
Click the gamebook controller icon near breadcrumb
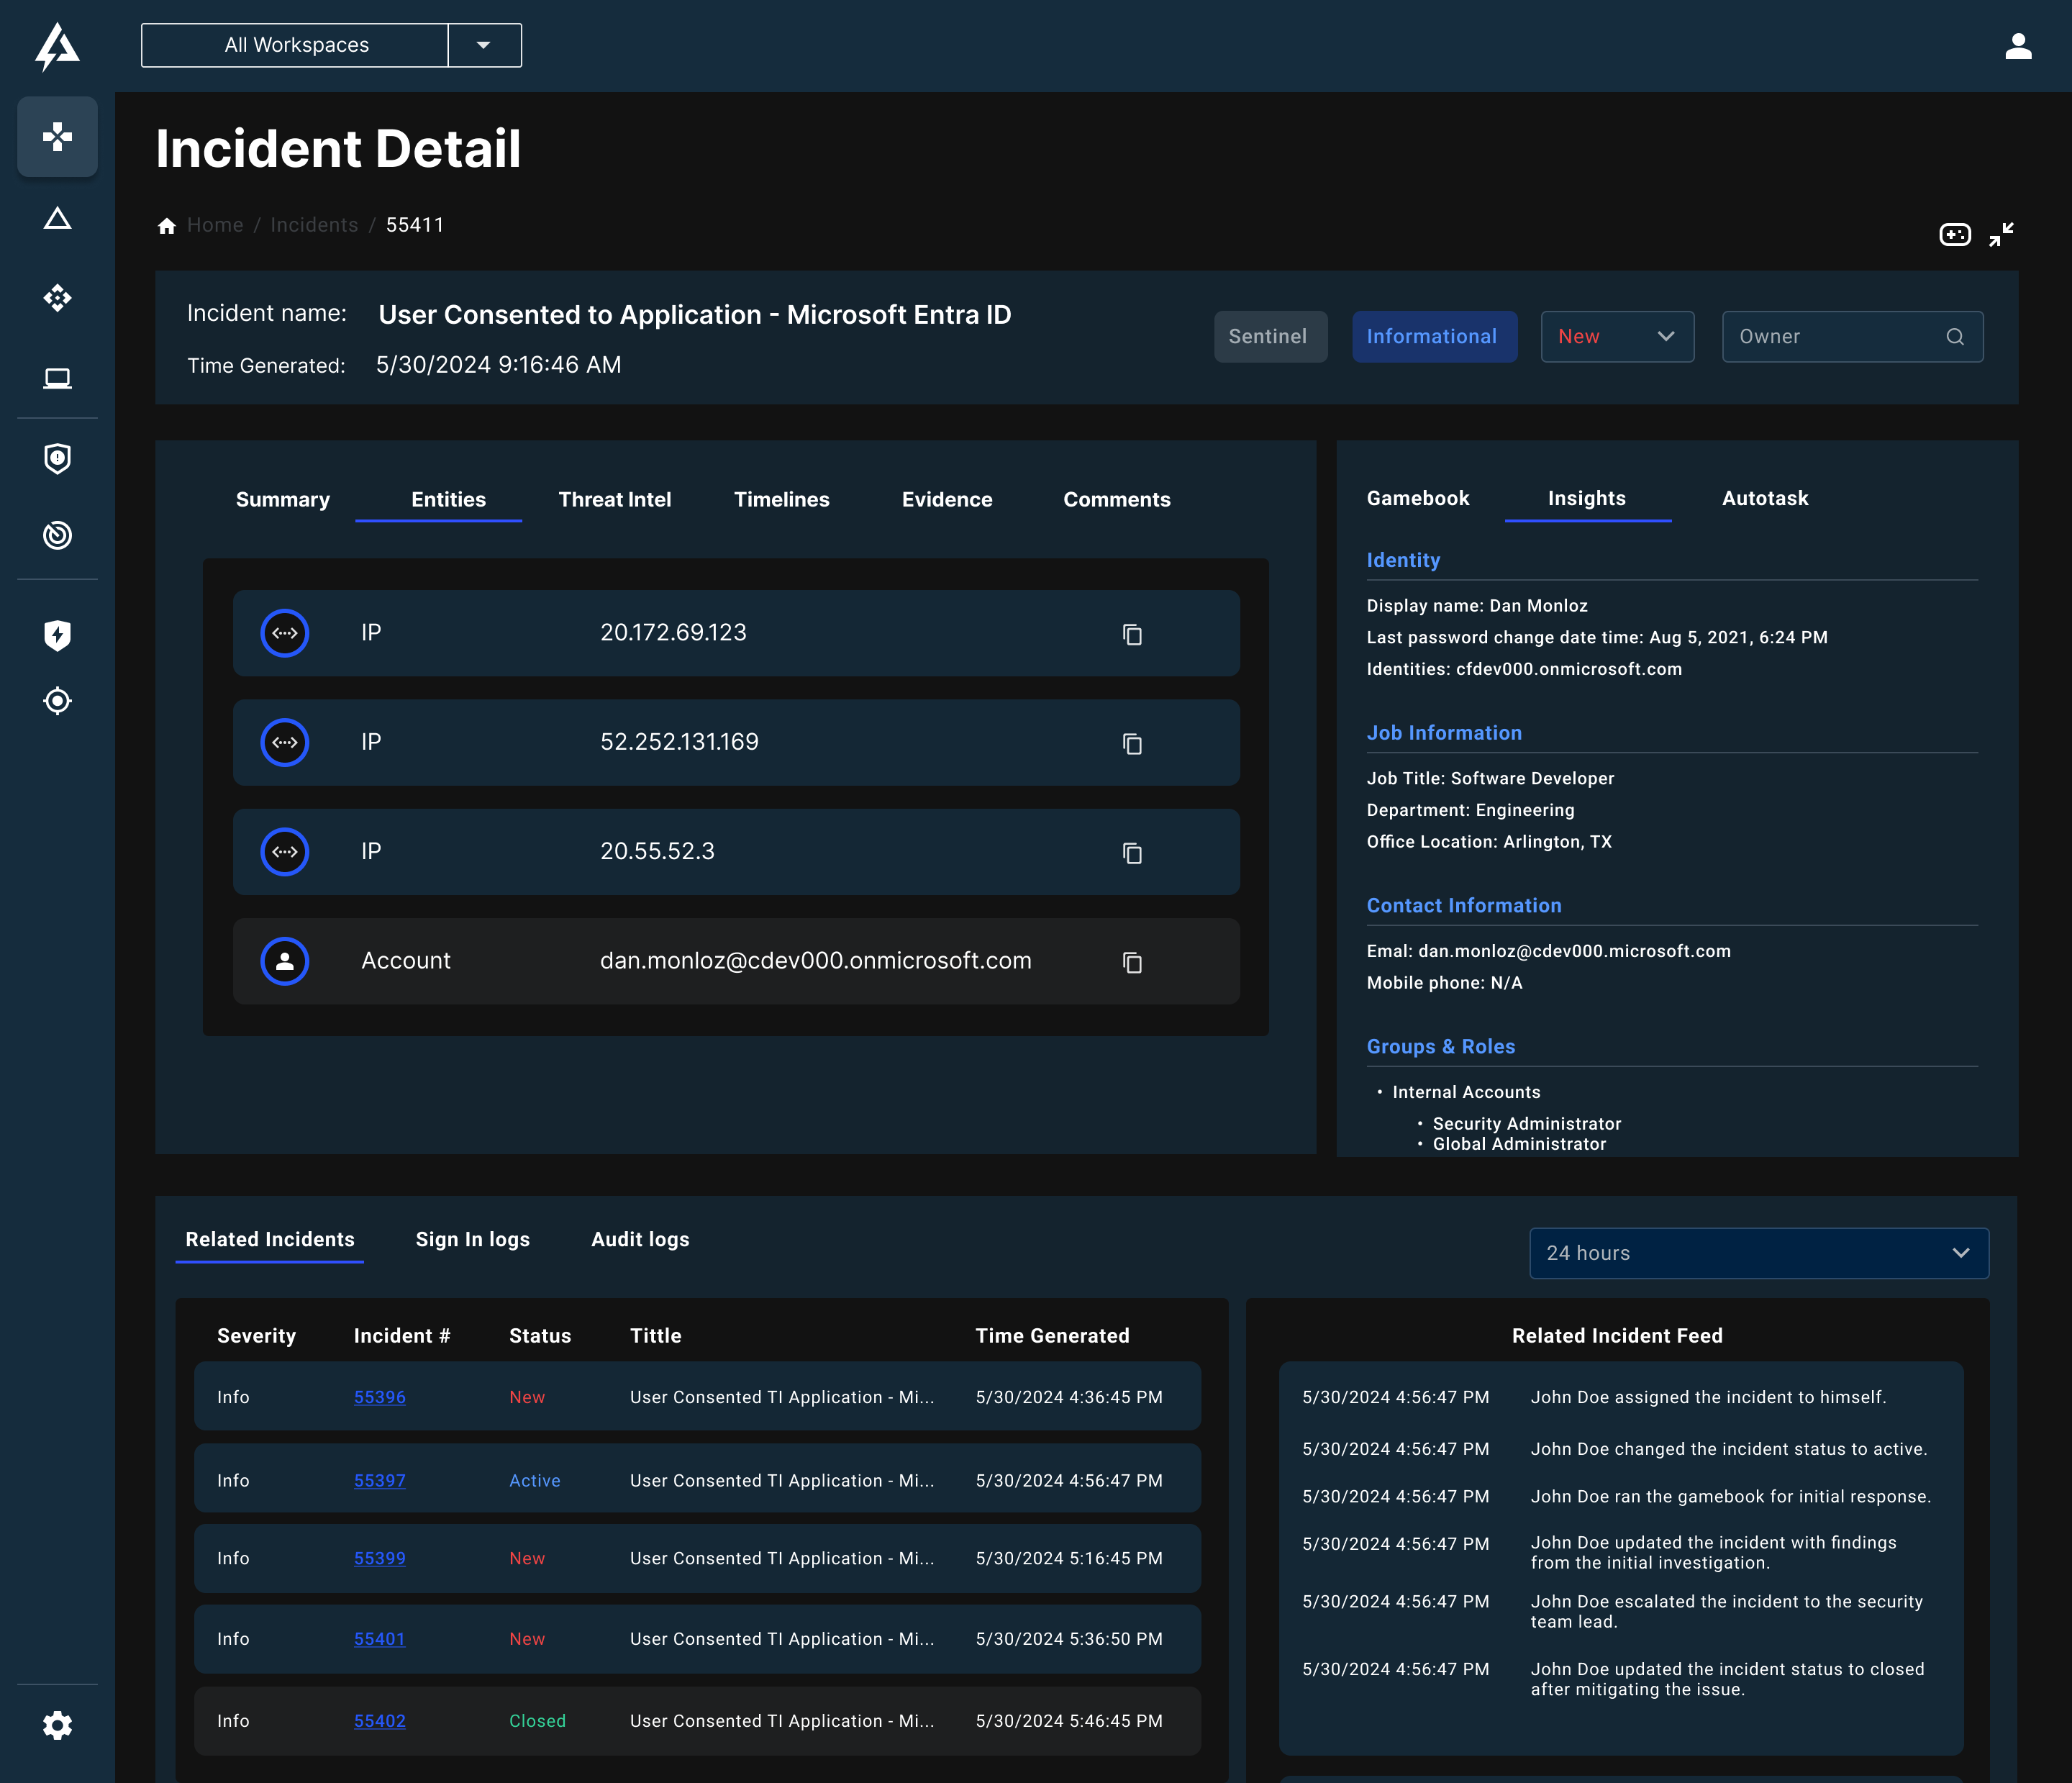click(x=1954, y=234)
